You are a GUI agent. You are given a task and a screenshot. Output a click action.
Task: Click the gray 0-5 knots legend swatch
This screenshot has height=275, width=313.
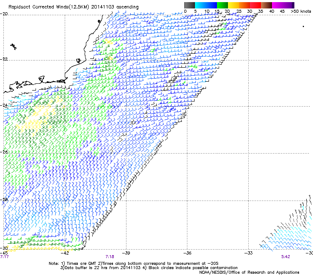pyautogui.click(x=189, y=5)
